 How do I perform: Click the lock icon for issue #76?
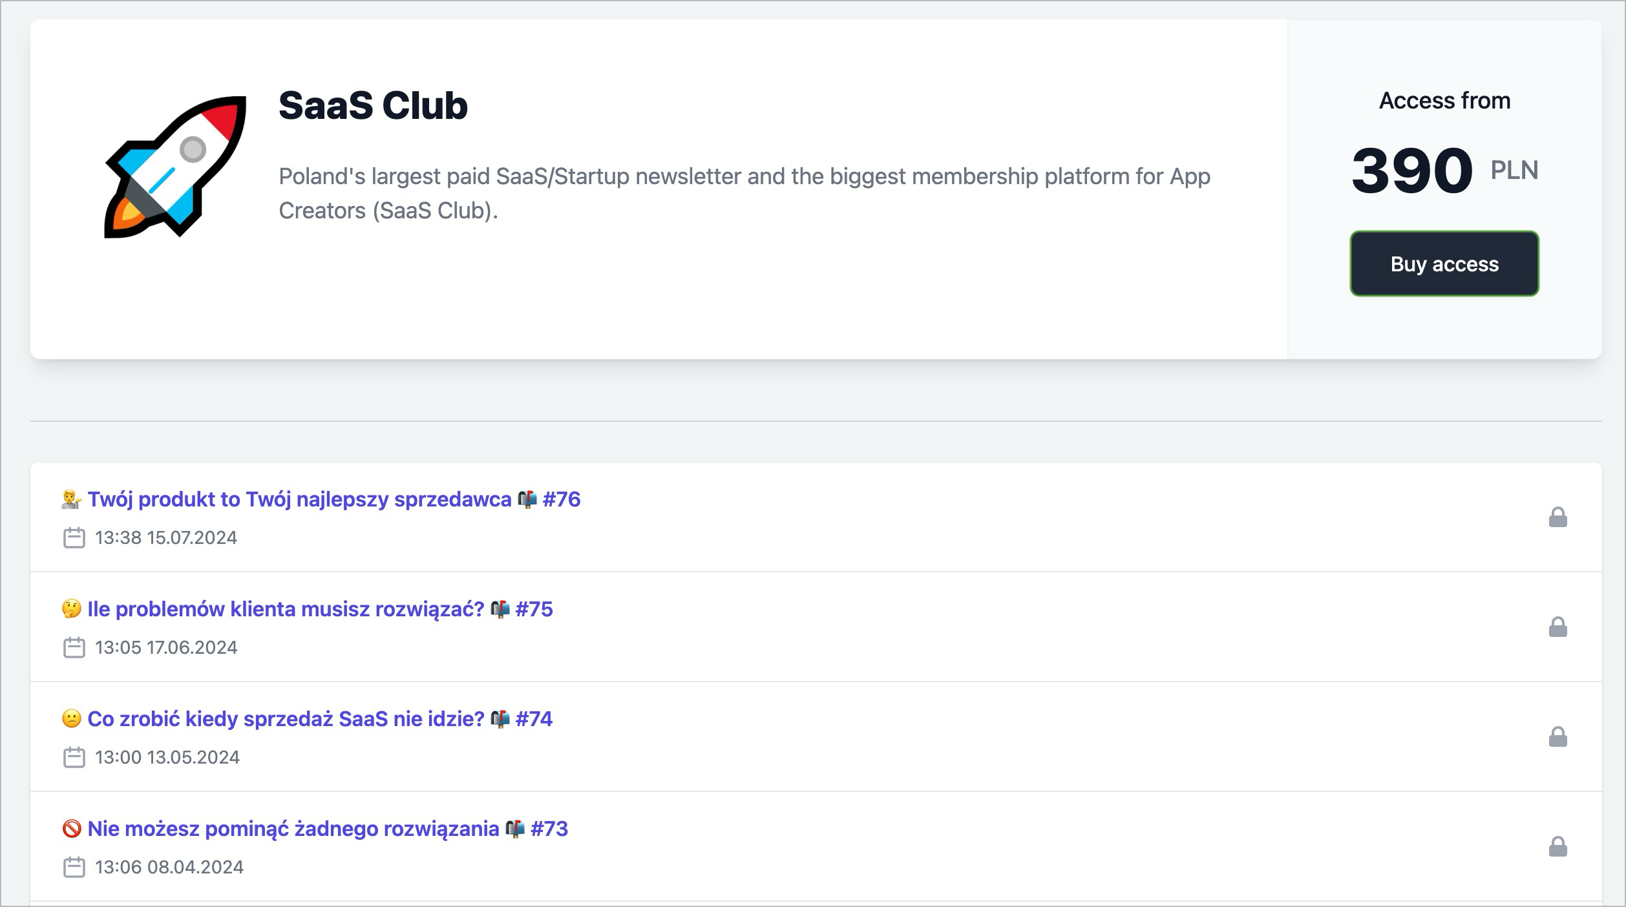coord(1557,517)
